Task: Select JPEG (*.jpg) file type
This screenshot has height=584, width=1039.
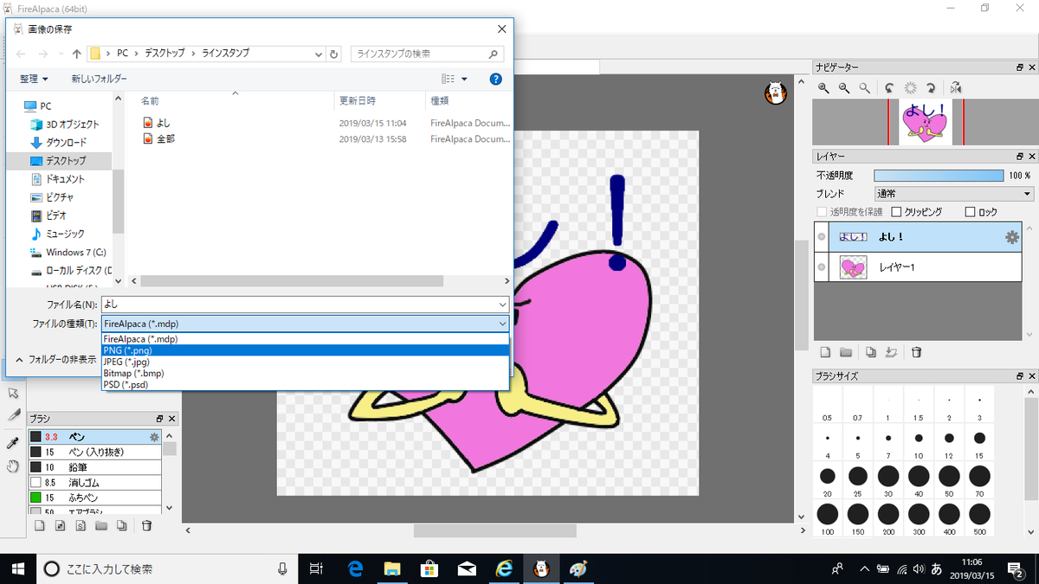Action: [306, 362]
